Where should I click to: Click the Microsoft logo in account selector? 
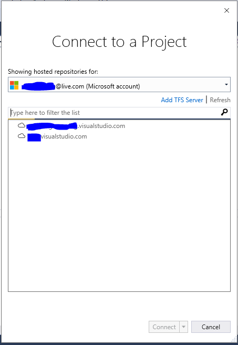(14, 85)
